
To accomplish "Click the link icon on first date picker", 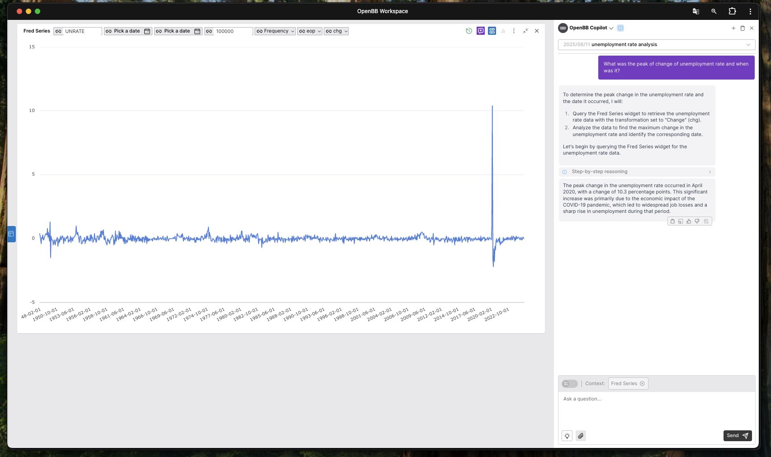I will pyautogui.click(x=109, y=31).
